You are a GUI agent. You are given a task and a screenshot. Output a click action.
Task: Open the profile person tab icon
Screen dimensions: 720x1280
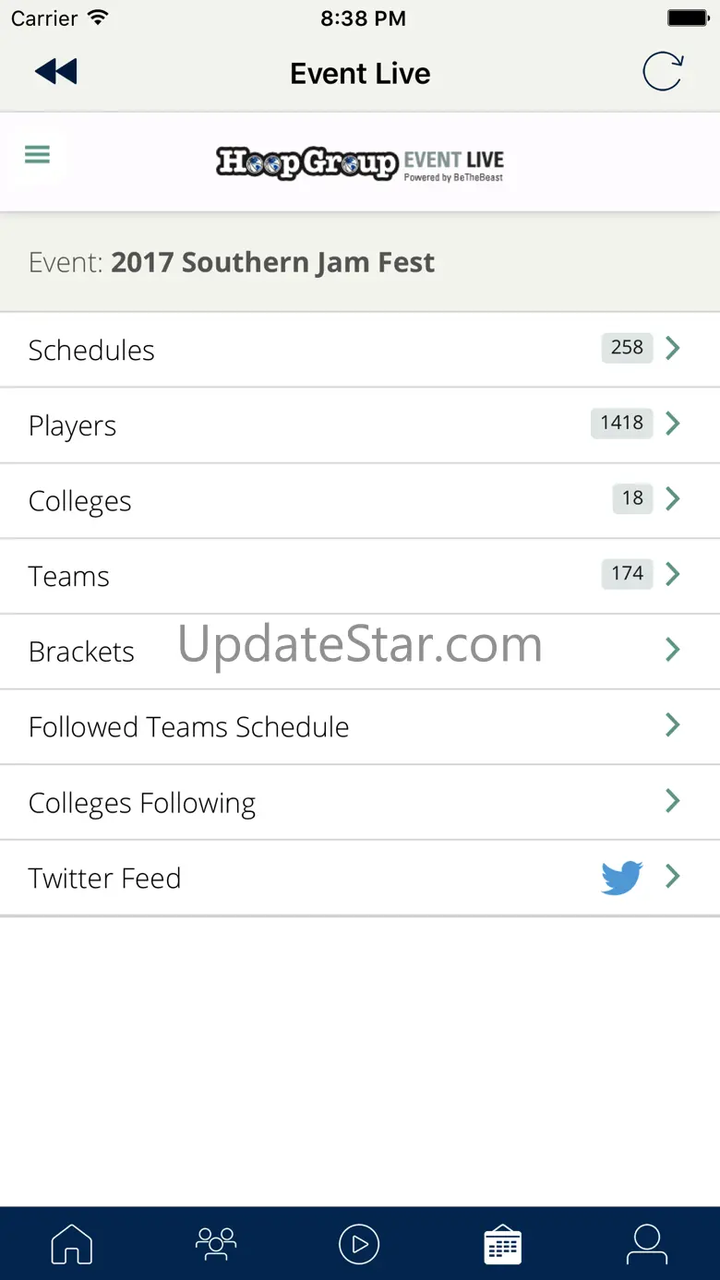click(x=647, y=1244)
